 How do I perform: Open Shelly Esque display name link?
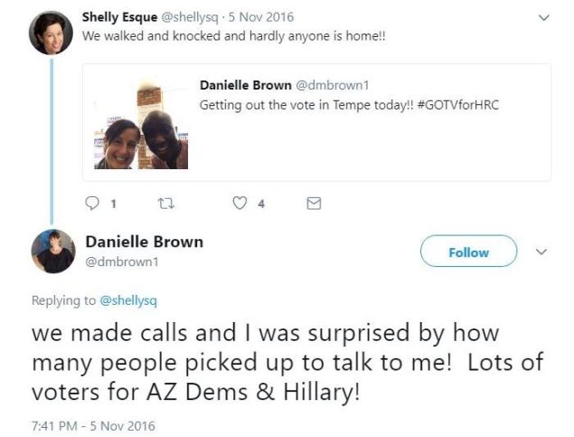pos(119,17)
